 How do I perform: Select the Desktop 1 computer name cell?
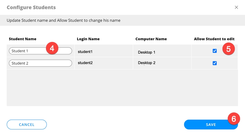tap(147, 52)
